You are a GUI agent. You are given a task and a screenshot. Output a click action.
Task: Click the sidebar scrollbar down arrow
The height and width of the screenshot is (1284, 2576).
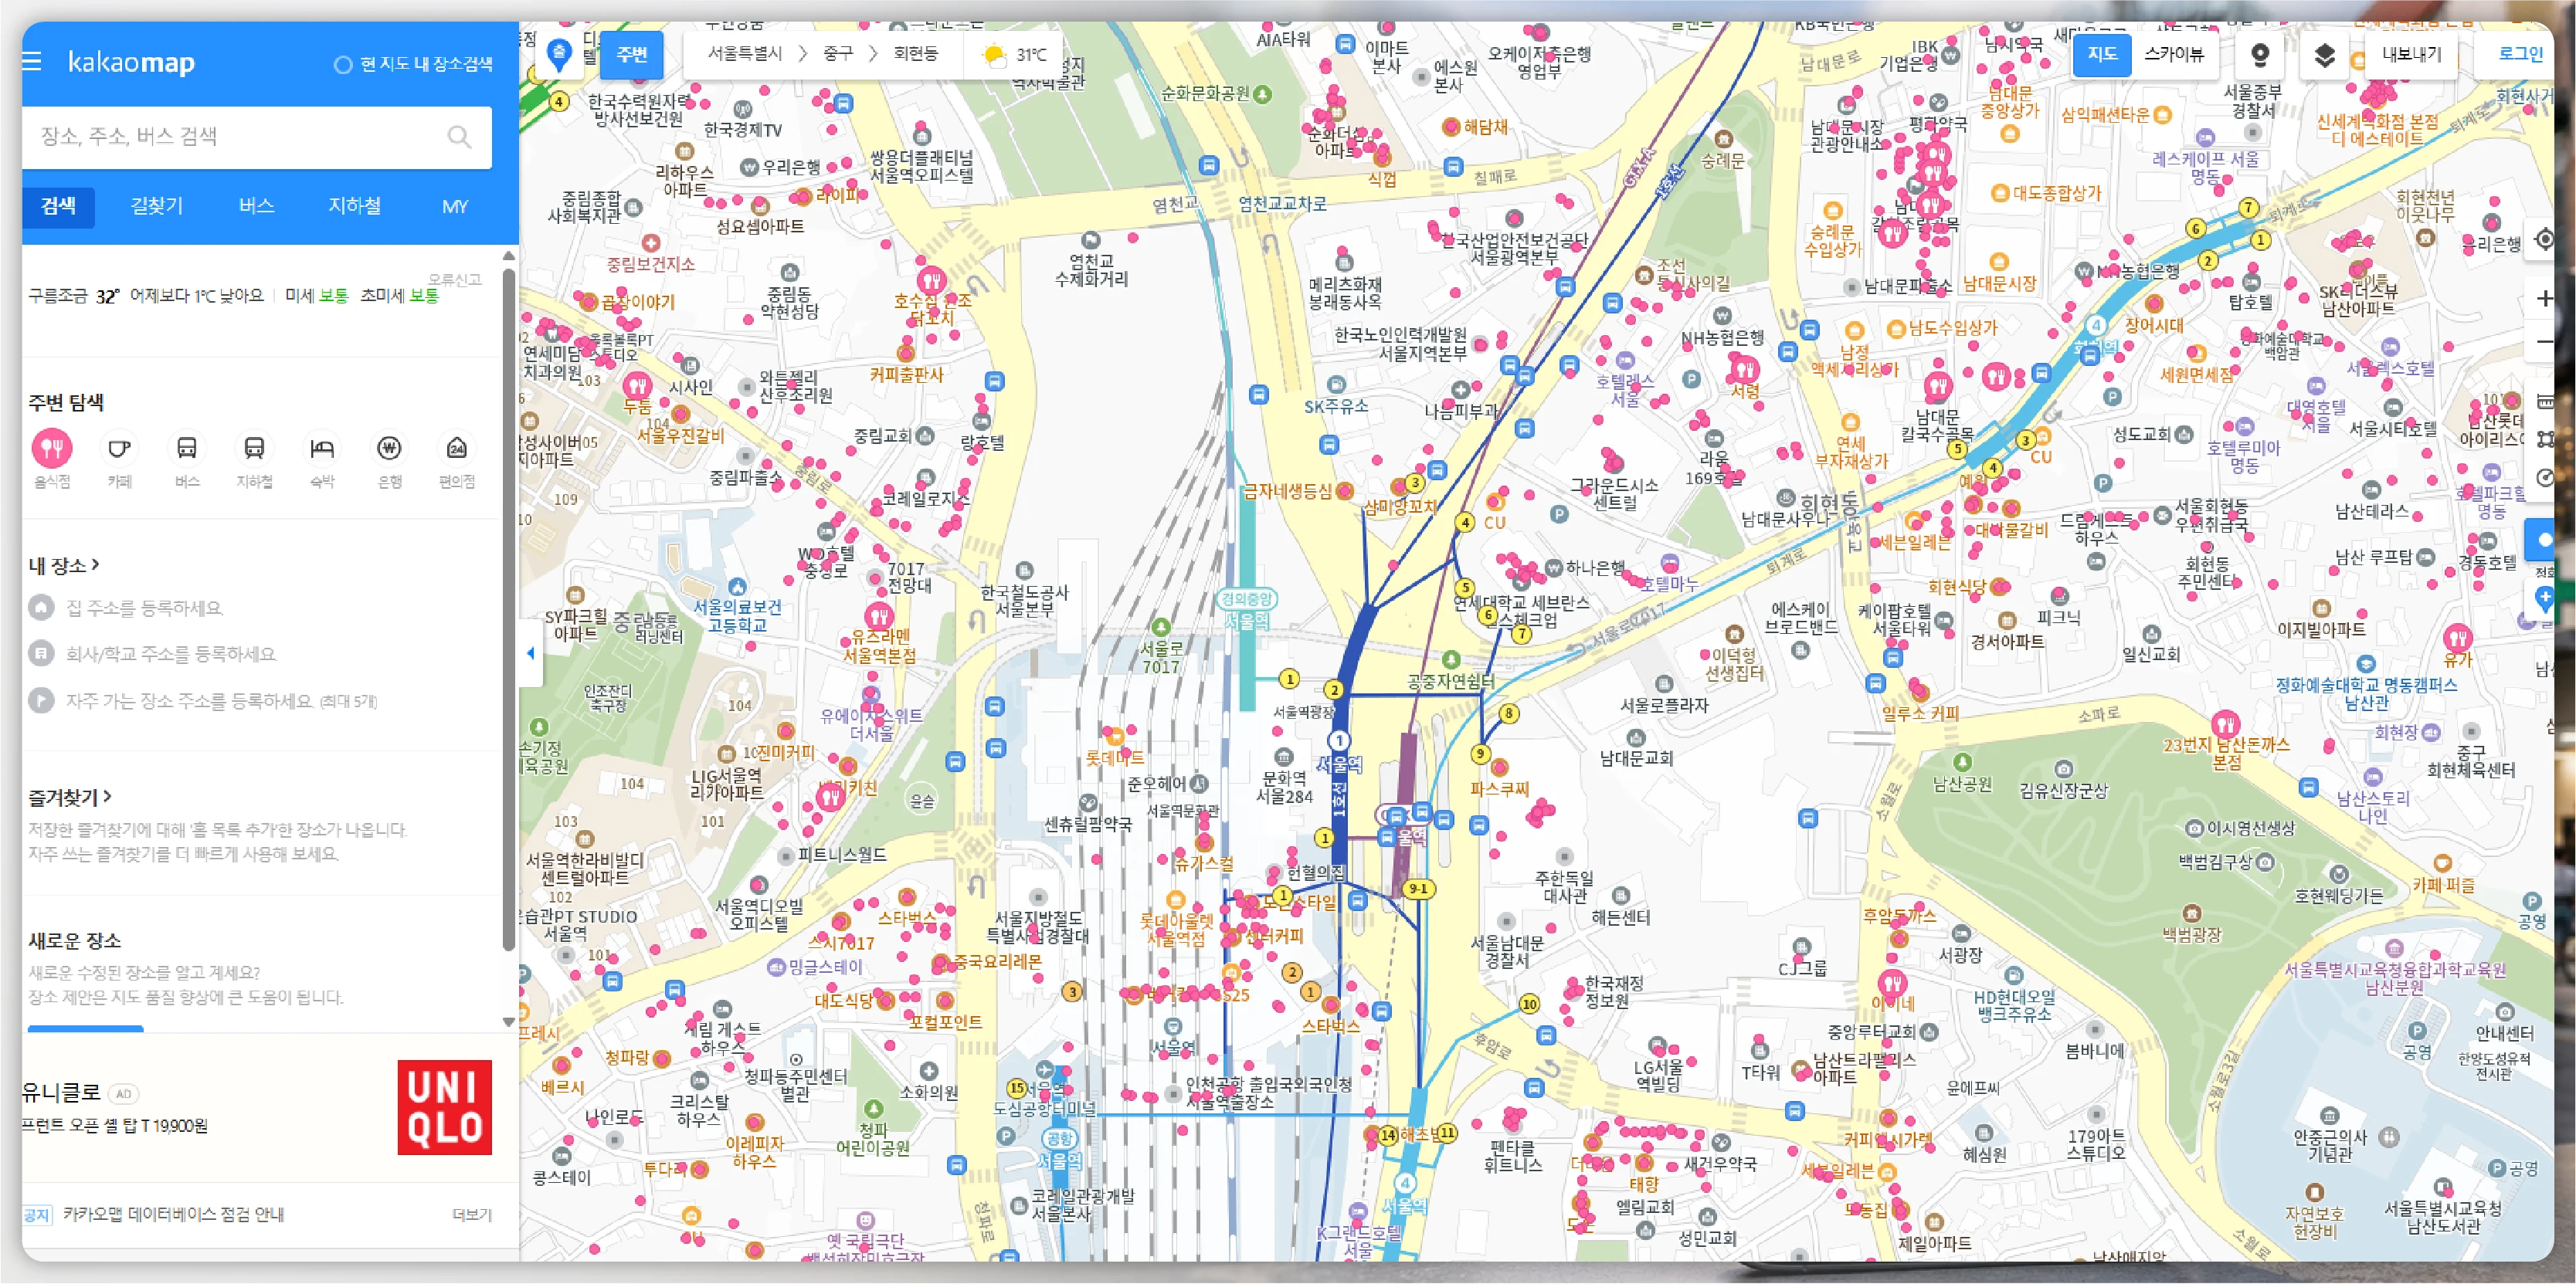pyautogui.click(x=508, y=1021)
